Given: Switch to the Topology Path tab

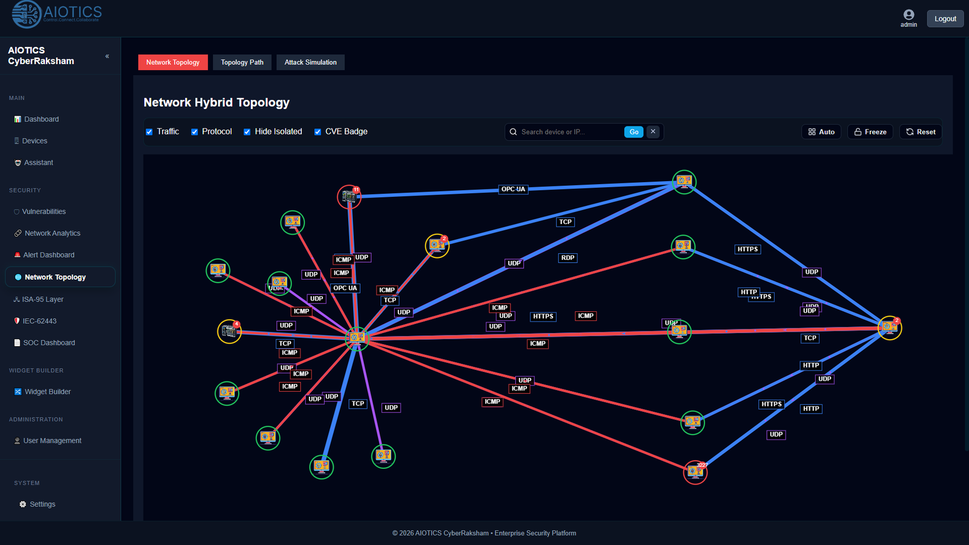Looking at the screenshot, I should point(242,62).
